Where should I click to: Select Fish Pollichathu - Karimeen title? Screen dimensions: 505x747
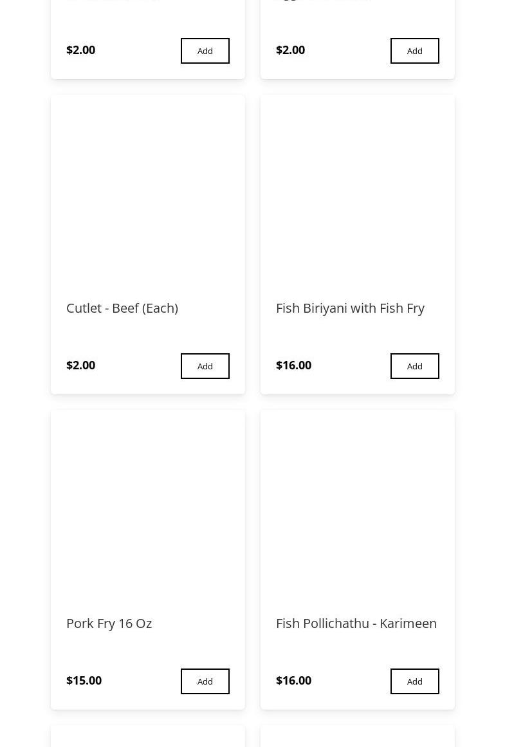(356, 623)
